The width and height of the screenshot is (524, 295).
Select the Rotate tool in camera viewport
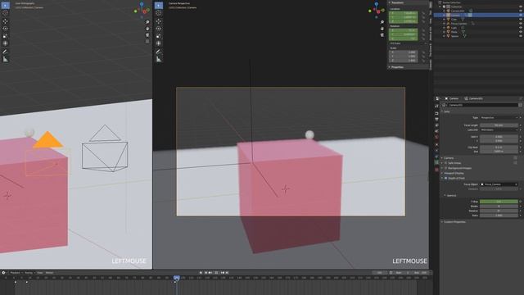[x=159, y=29]
